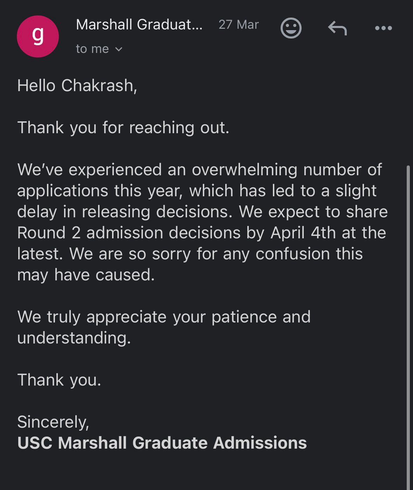Image resolution: width=413 pixels, height=490 pixels.
Task: Click the bold USC Marshall Graduate Admissions signature
Action: click(x=162, y=443)
